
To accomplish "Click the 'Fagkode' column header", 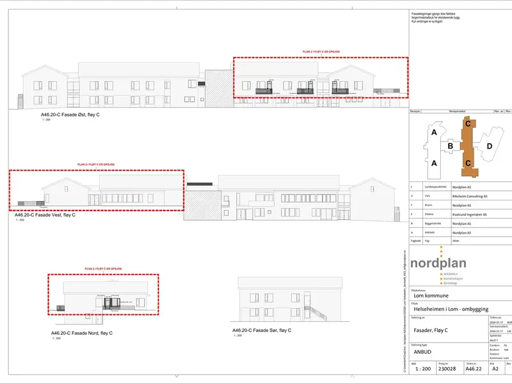I will click(415, 241).
